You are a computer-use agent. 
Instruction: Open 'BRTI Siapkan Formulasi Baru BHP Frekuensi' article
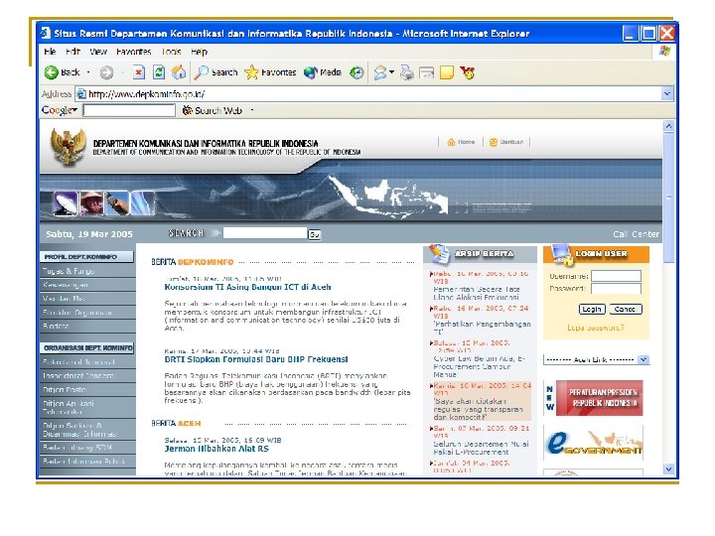(256, 359)
